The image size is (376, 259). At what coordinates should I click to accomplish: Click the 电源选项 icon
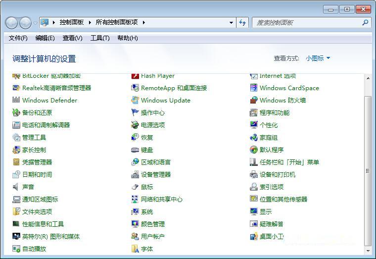coord(135,125)
